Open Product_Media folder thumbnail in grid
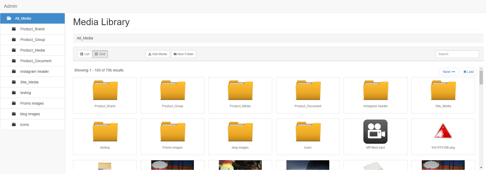 [240, 90]
